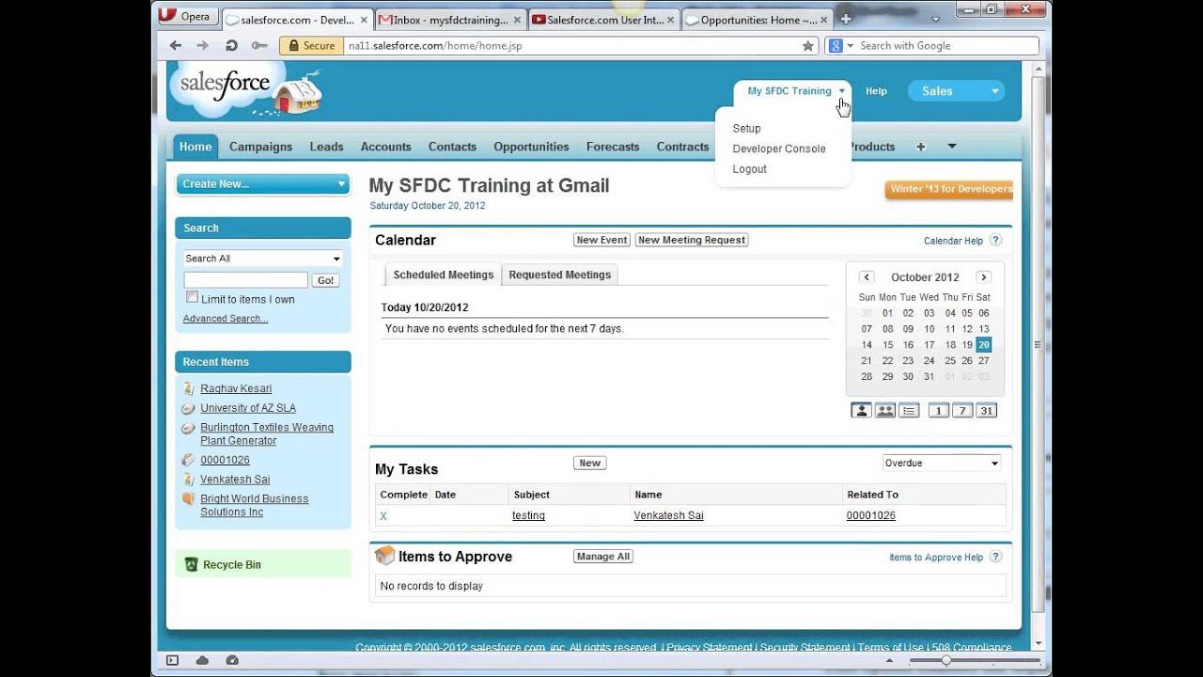Tick the Limit to items I own checkbox

(192, 297)
